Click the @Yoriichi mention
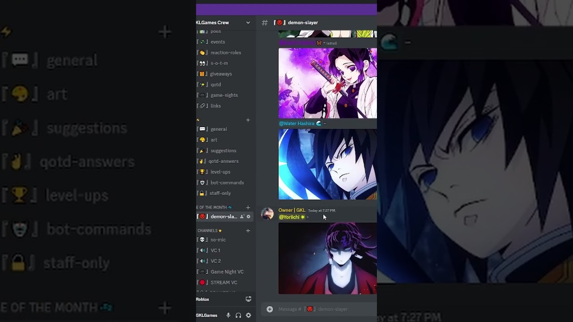Screen dimensions: 573x322 coord(292,217)
